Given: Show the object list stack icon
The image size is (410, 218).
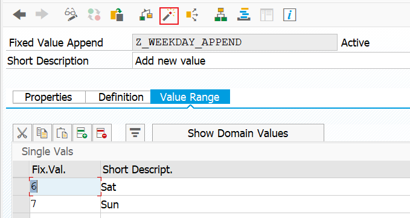Looking at the screenshot, I should pos(244,14).
